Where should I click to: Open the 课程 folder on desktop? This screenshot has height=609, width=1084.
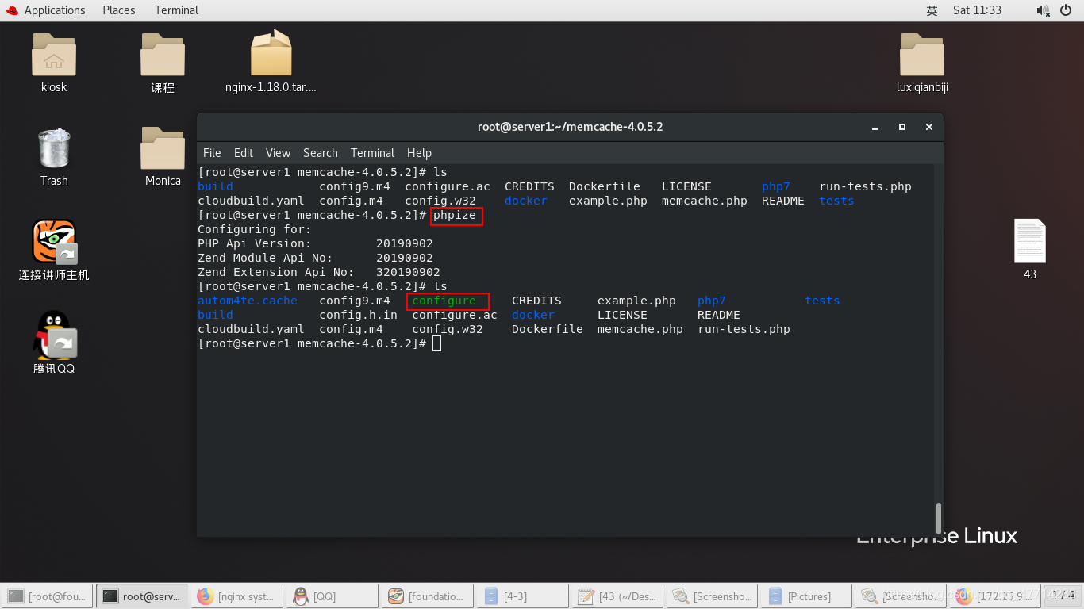pyautogui.click(x=163, y=56)
